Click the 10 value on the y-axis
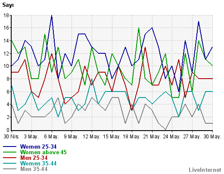224x174 pixels. [x=6, y=66]
